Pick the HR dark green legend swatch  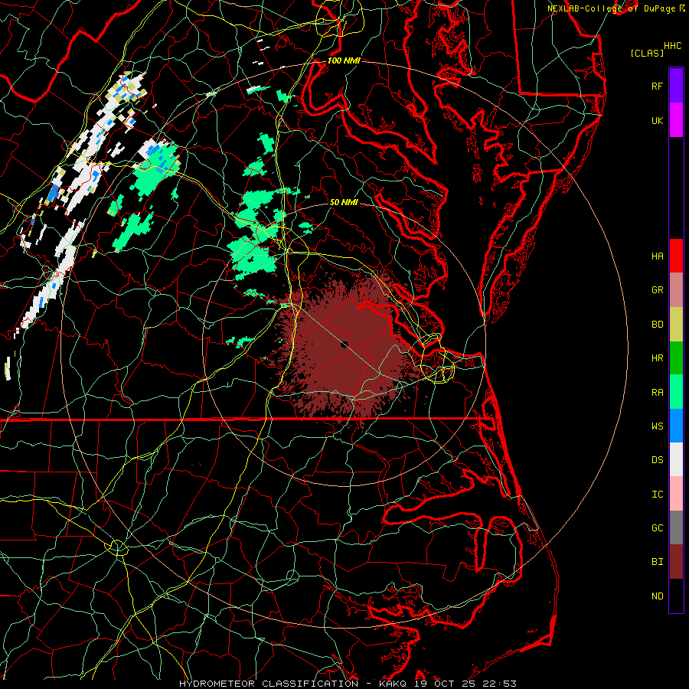pyautogui.click(x=676, y=358)
